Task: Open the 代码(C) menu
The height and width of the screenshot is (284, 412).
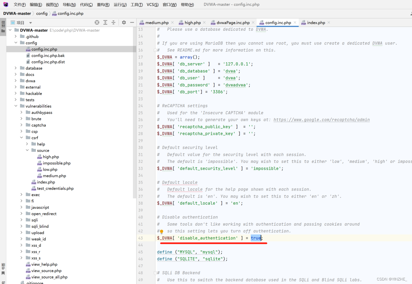Action: coord(86,5)
